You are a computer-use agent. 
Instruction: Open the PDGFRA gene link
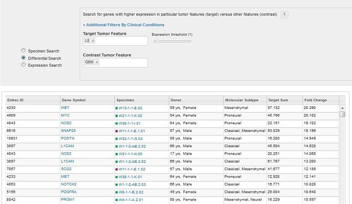pos(69,192)
